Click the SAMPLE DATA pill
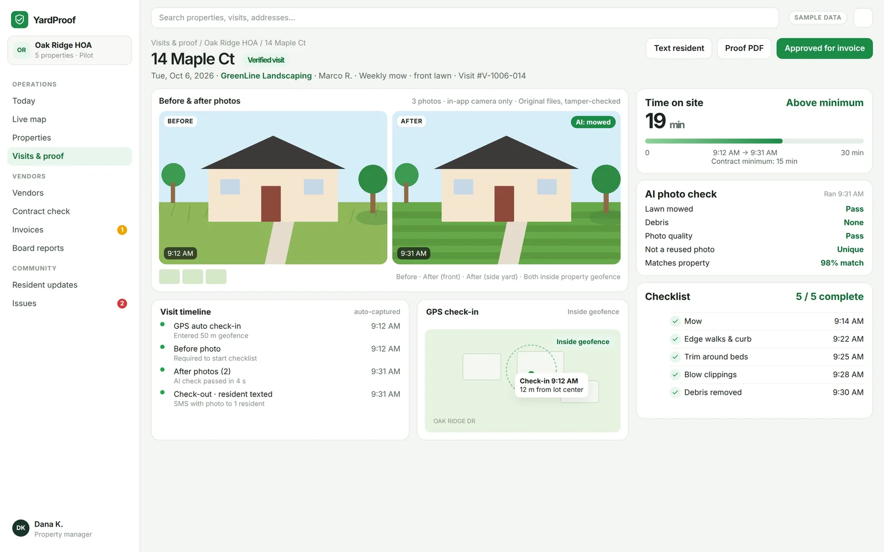 [x=818, y=18]
